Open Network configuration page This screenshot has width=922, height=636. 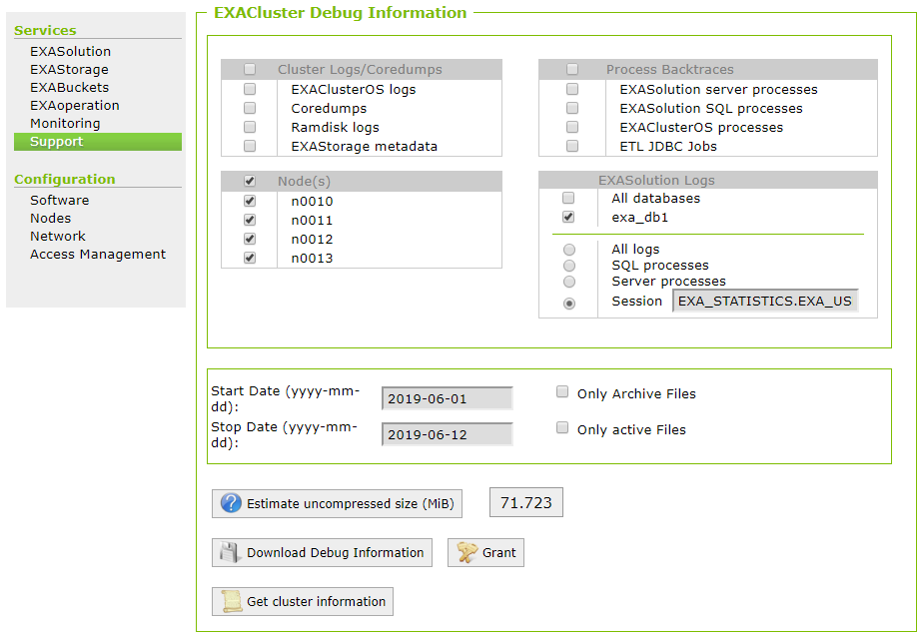[x=58, y=237]
